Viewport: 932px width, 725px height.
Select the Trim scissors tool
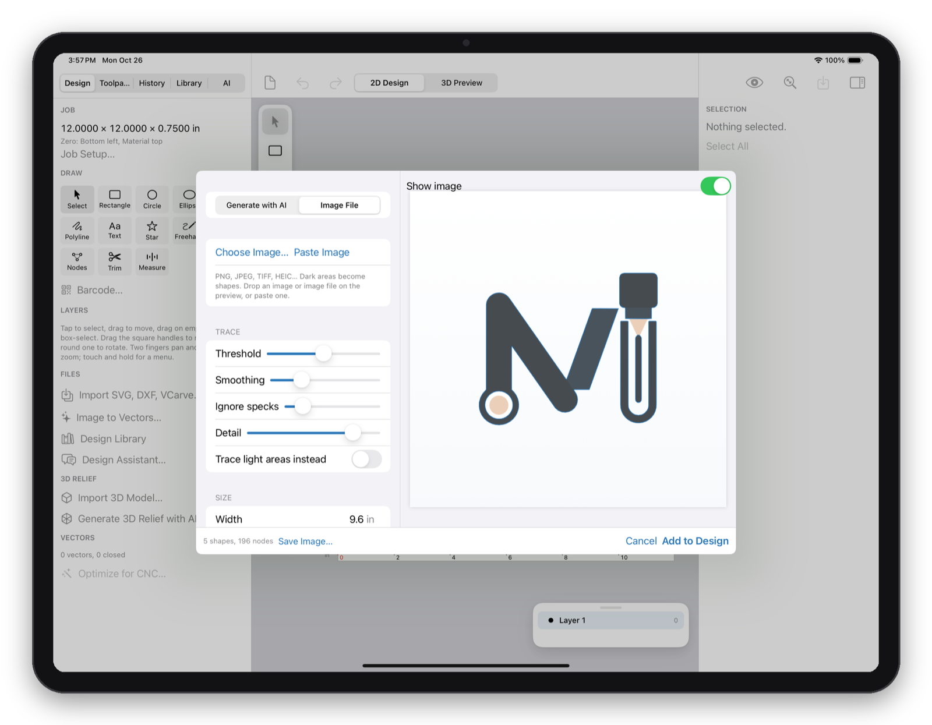115,261
